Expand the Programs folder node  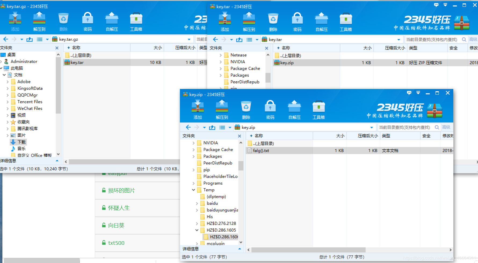coord(194,183)
